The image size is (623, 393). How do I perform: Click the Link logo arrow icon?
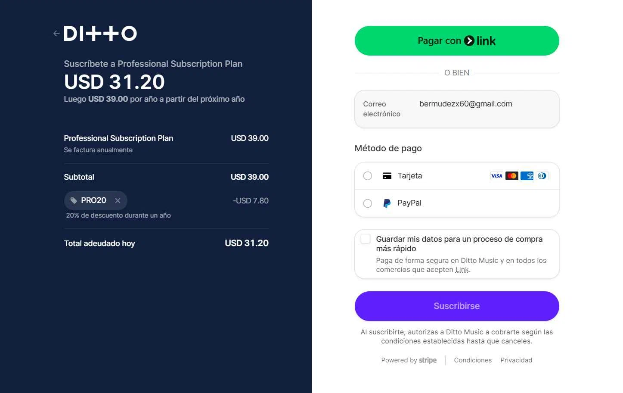tap(469, 41)
